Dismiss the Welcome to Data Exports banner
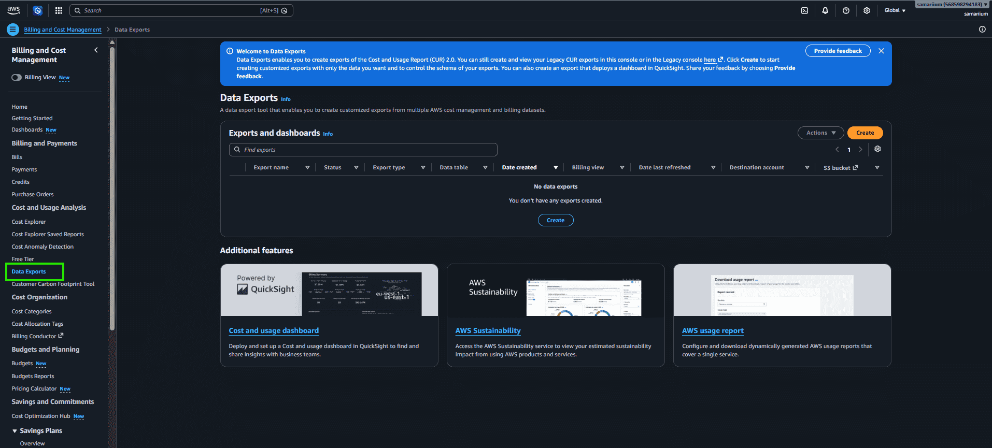992x448 pixels. 881,51
